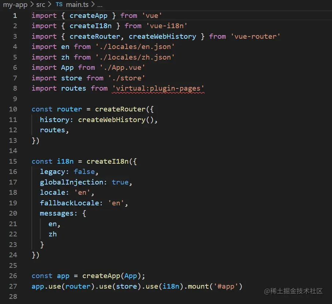Click line number 1 in gutter
The height and width of the screenshot is (304, 332).
pos(15,16)
